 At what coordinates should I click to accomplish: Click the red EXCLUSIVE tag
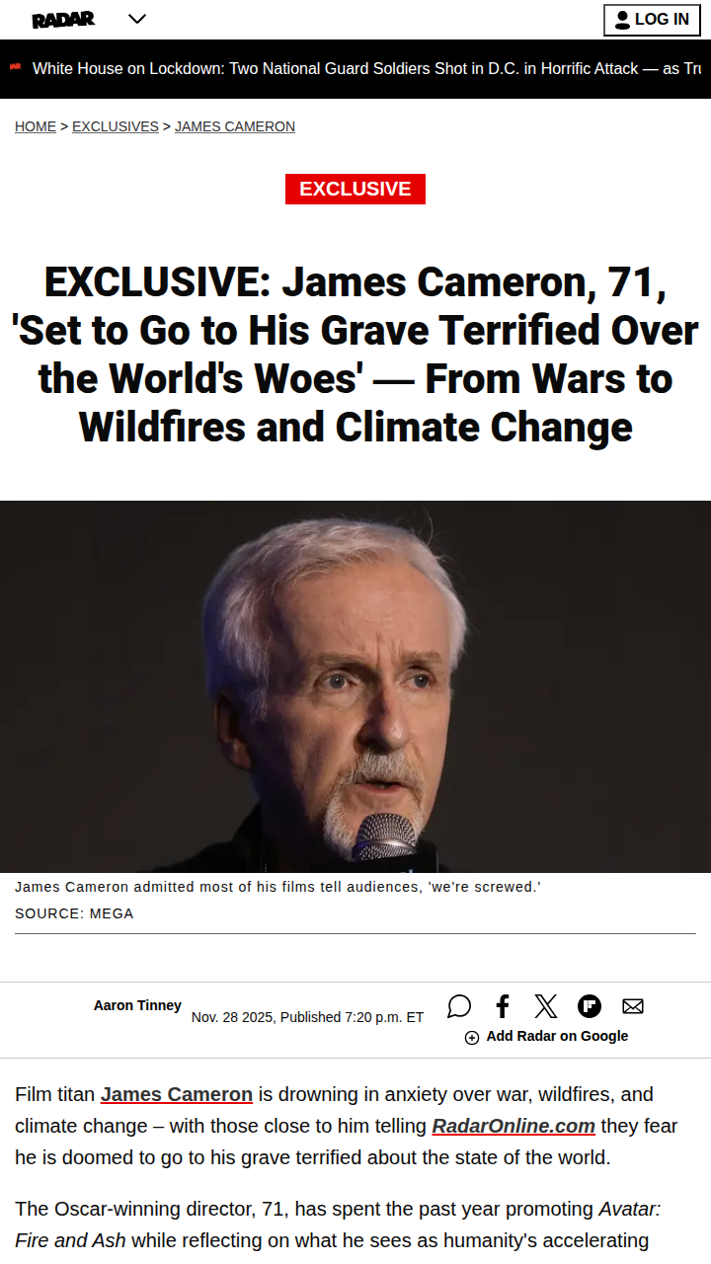coord(355,189)
